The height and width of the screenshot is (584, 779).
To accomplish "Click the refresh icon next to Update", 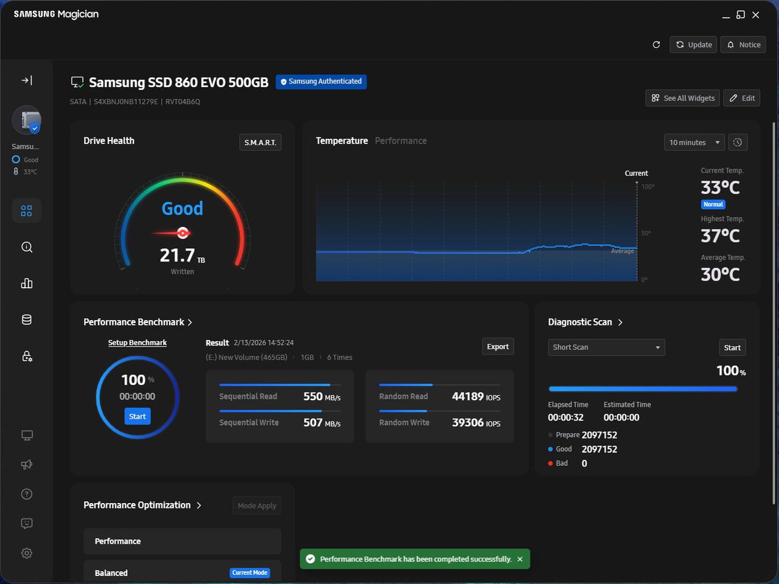I will point(656,44).
